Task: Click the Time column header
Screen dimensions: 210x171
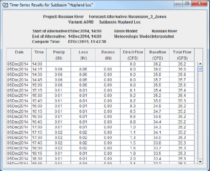Action: [x=39, y=55]
